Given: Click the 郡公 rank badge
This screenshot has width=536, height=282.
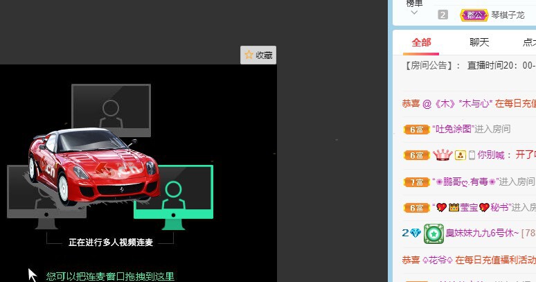Looking at the screenshot, I should click(474, 15).
